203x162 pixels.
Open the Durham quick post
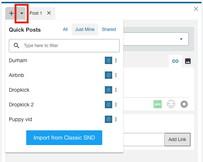click(18, 60)
